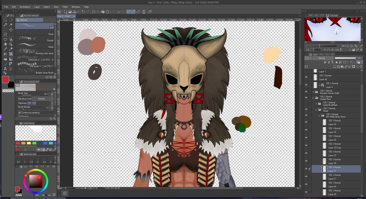Open the Filter menu
The width and height of the screenshot is (366, 199).
click(x=65, y=7)
